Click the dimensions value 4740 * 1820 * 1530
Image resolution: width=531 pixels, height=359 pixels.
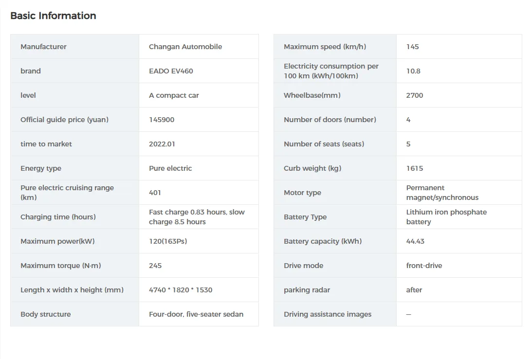(181, 290)
